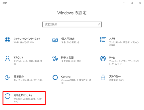Click the 'Windows の設定' page title
144x110 pixels.
72,13
